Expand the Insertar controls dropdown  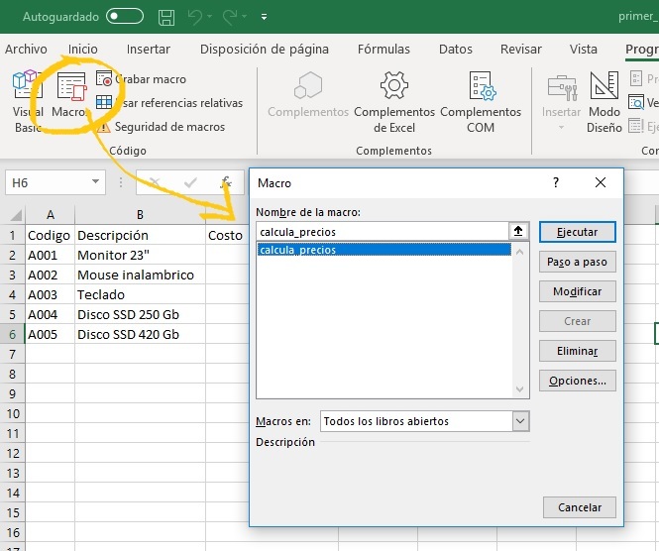[x=561, y=127]
